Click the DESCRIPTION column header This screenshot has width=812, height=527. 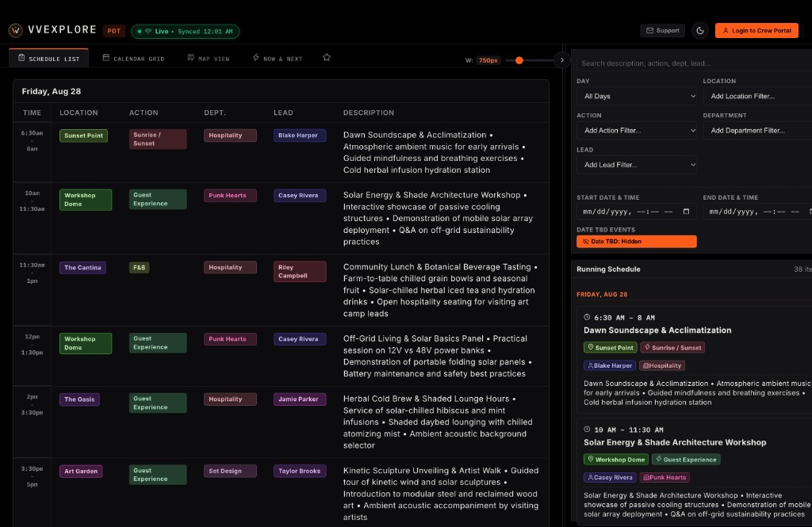coord(369,113)
